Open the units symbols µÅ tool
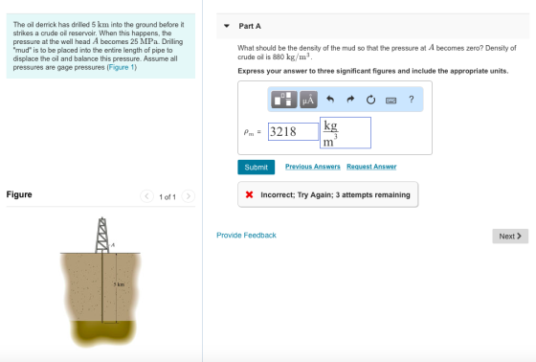Screen dimensions: 536x362 pos(308,100)
